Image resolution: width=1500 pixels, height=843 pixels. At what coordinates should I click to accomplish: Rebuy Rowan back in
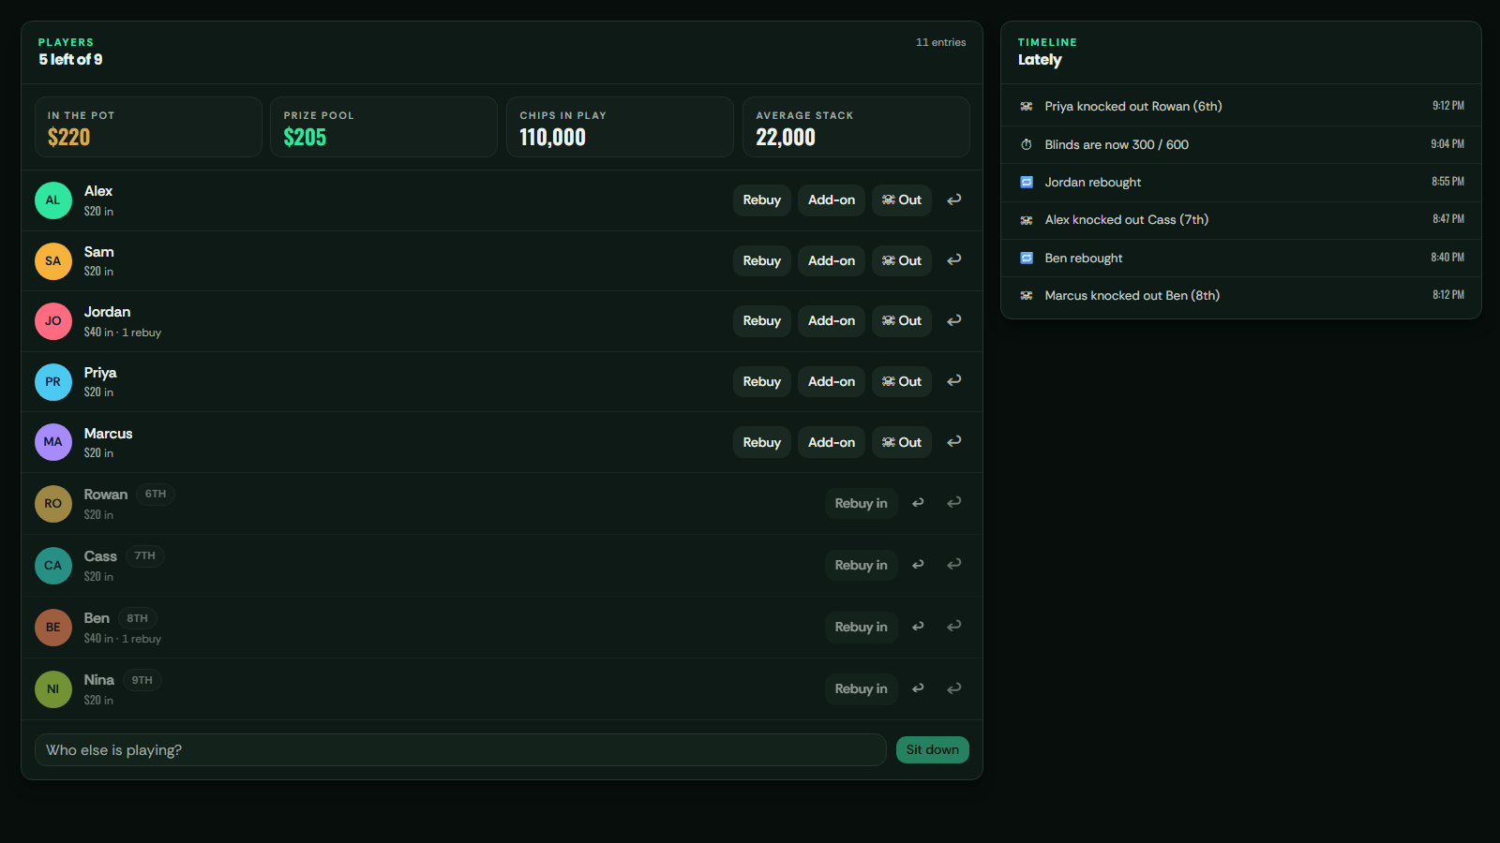click(x=862, y=503)
